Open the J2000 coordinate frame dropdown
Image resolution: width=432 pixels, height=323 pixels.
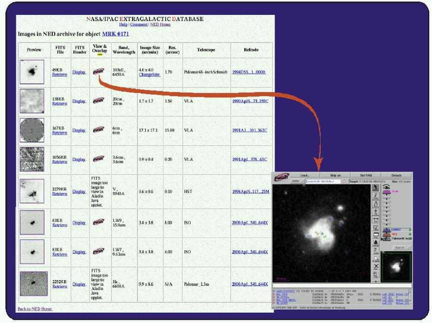point(297,181)
